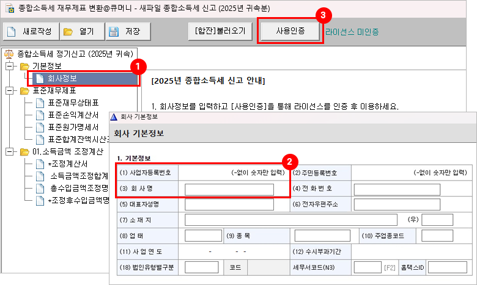
Task: Select the 표준재무제표 folder icon
Action: (x=24, y=91)
